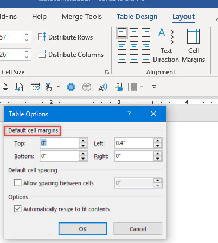Click the column width value field
Viewport: 218px width, 243px height.
click(x=11, y=54)
